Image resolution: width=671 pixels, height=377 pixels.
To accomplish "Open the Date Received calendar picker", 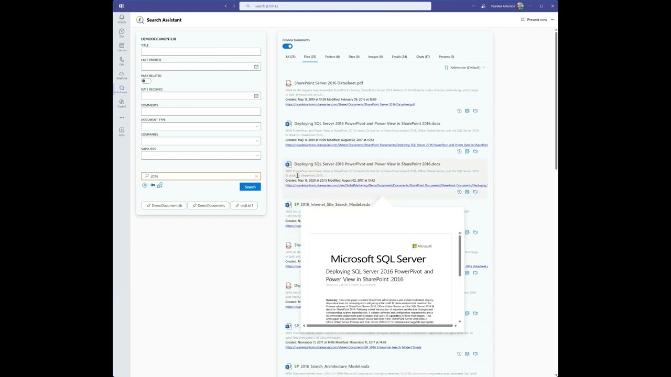I will point(256,96).
